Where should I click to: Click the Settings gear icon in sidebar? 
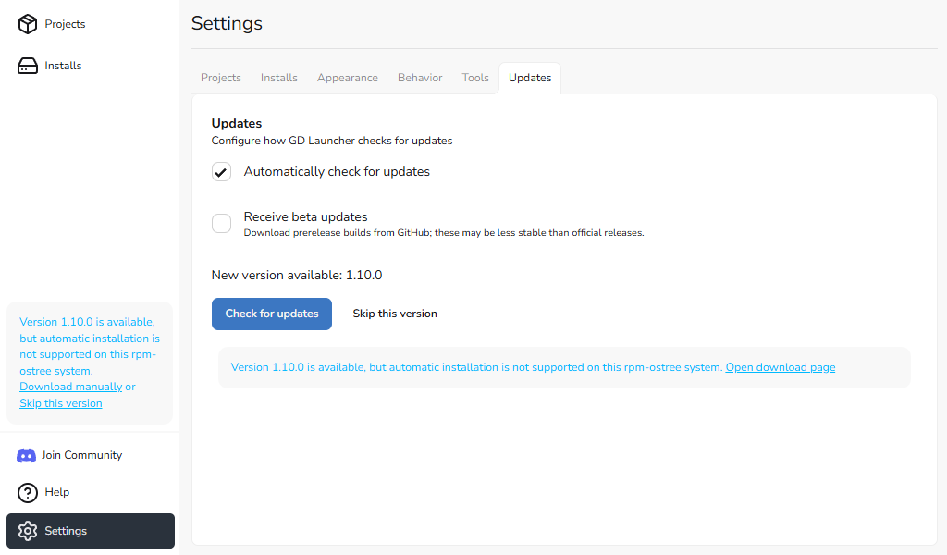pyautogui.click(x=28, y=531)
